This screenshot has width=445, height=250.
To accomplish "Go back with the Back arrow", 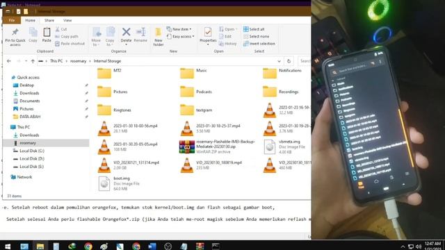I will click(x=9, y=61).
